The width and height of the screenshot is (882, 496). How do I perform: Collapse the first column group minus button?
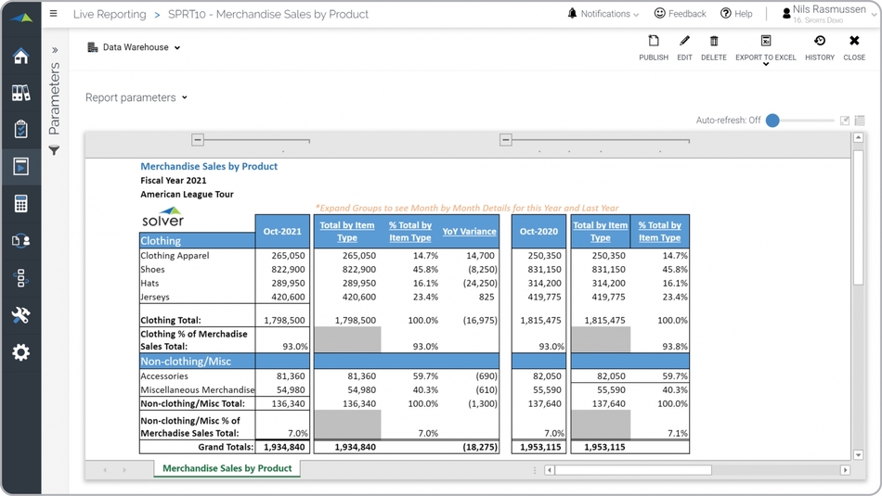point(198,140)
